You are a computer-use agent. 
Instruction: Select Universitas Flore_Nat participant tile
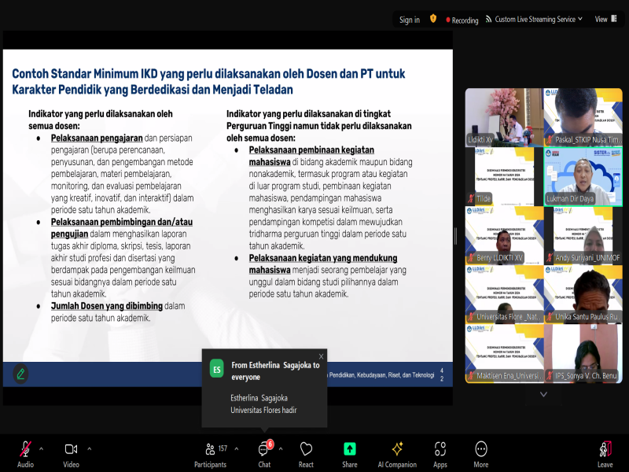504,294
